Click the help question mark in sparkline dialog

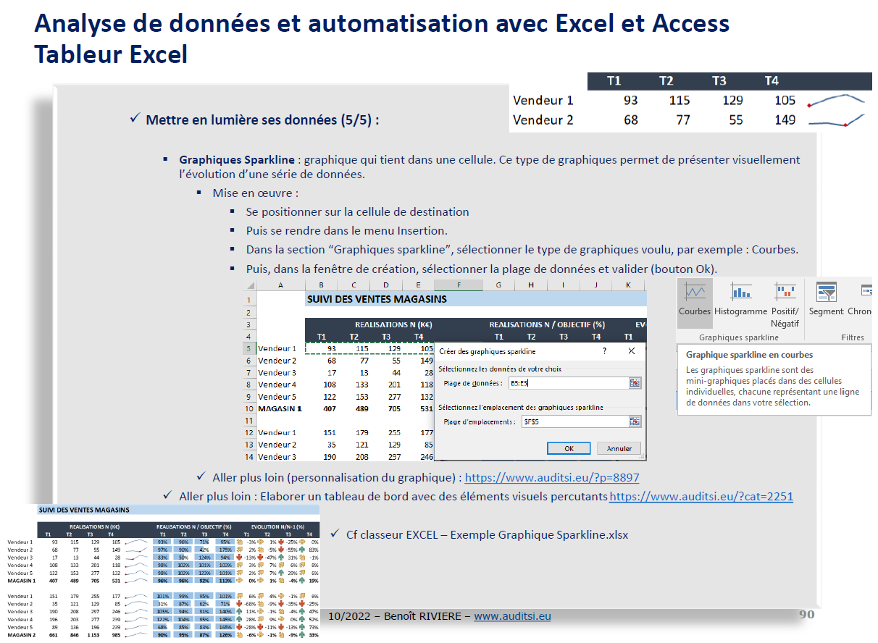point(605,351)
